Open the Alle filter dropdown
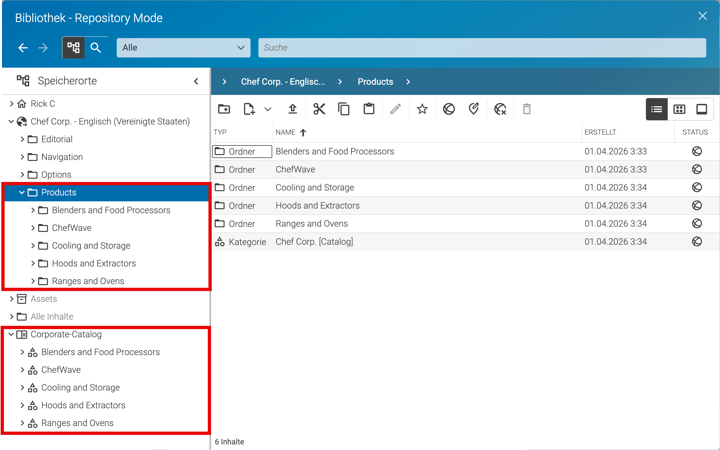This screenshot has height=450, width=720. [183, 48]
